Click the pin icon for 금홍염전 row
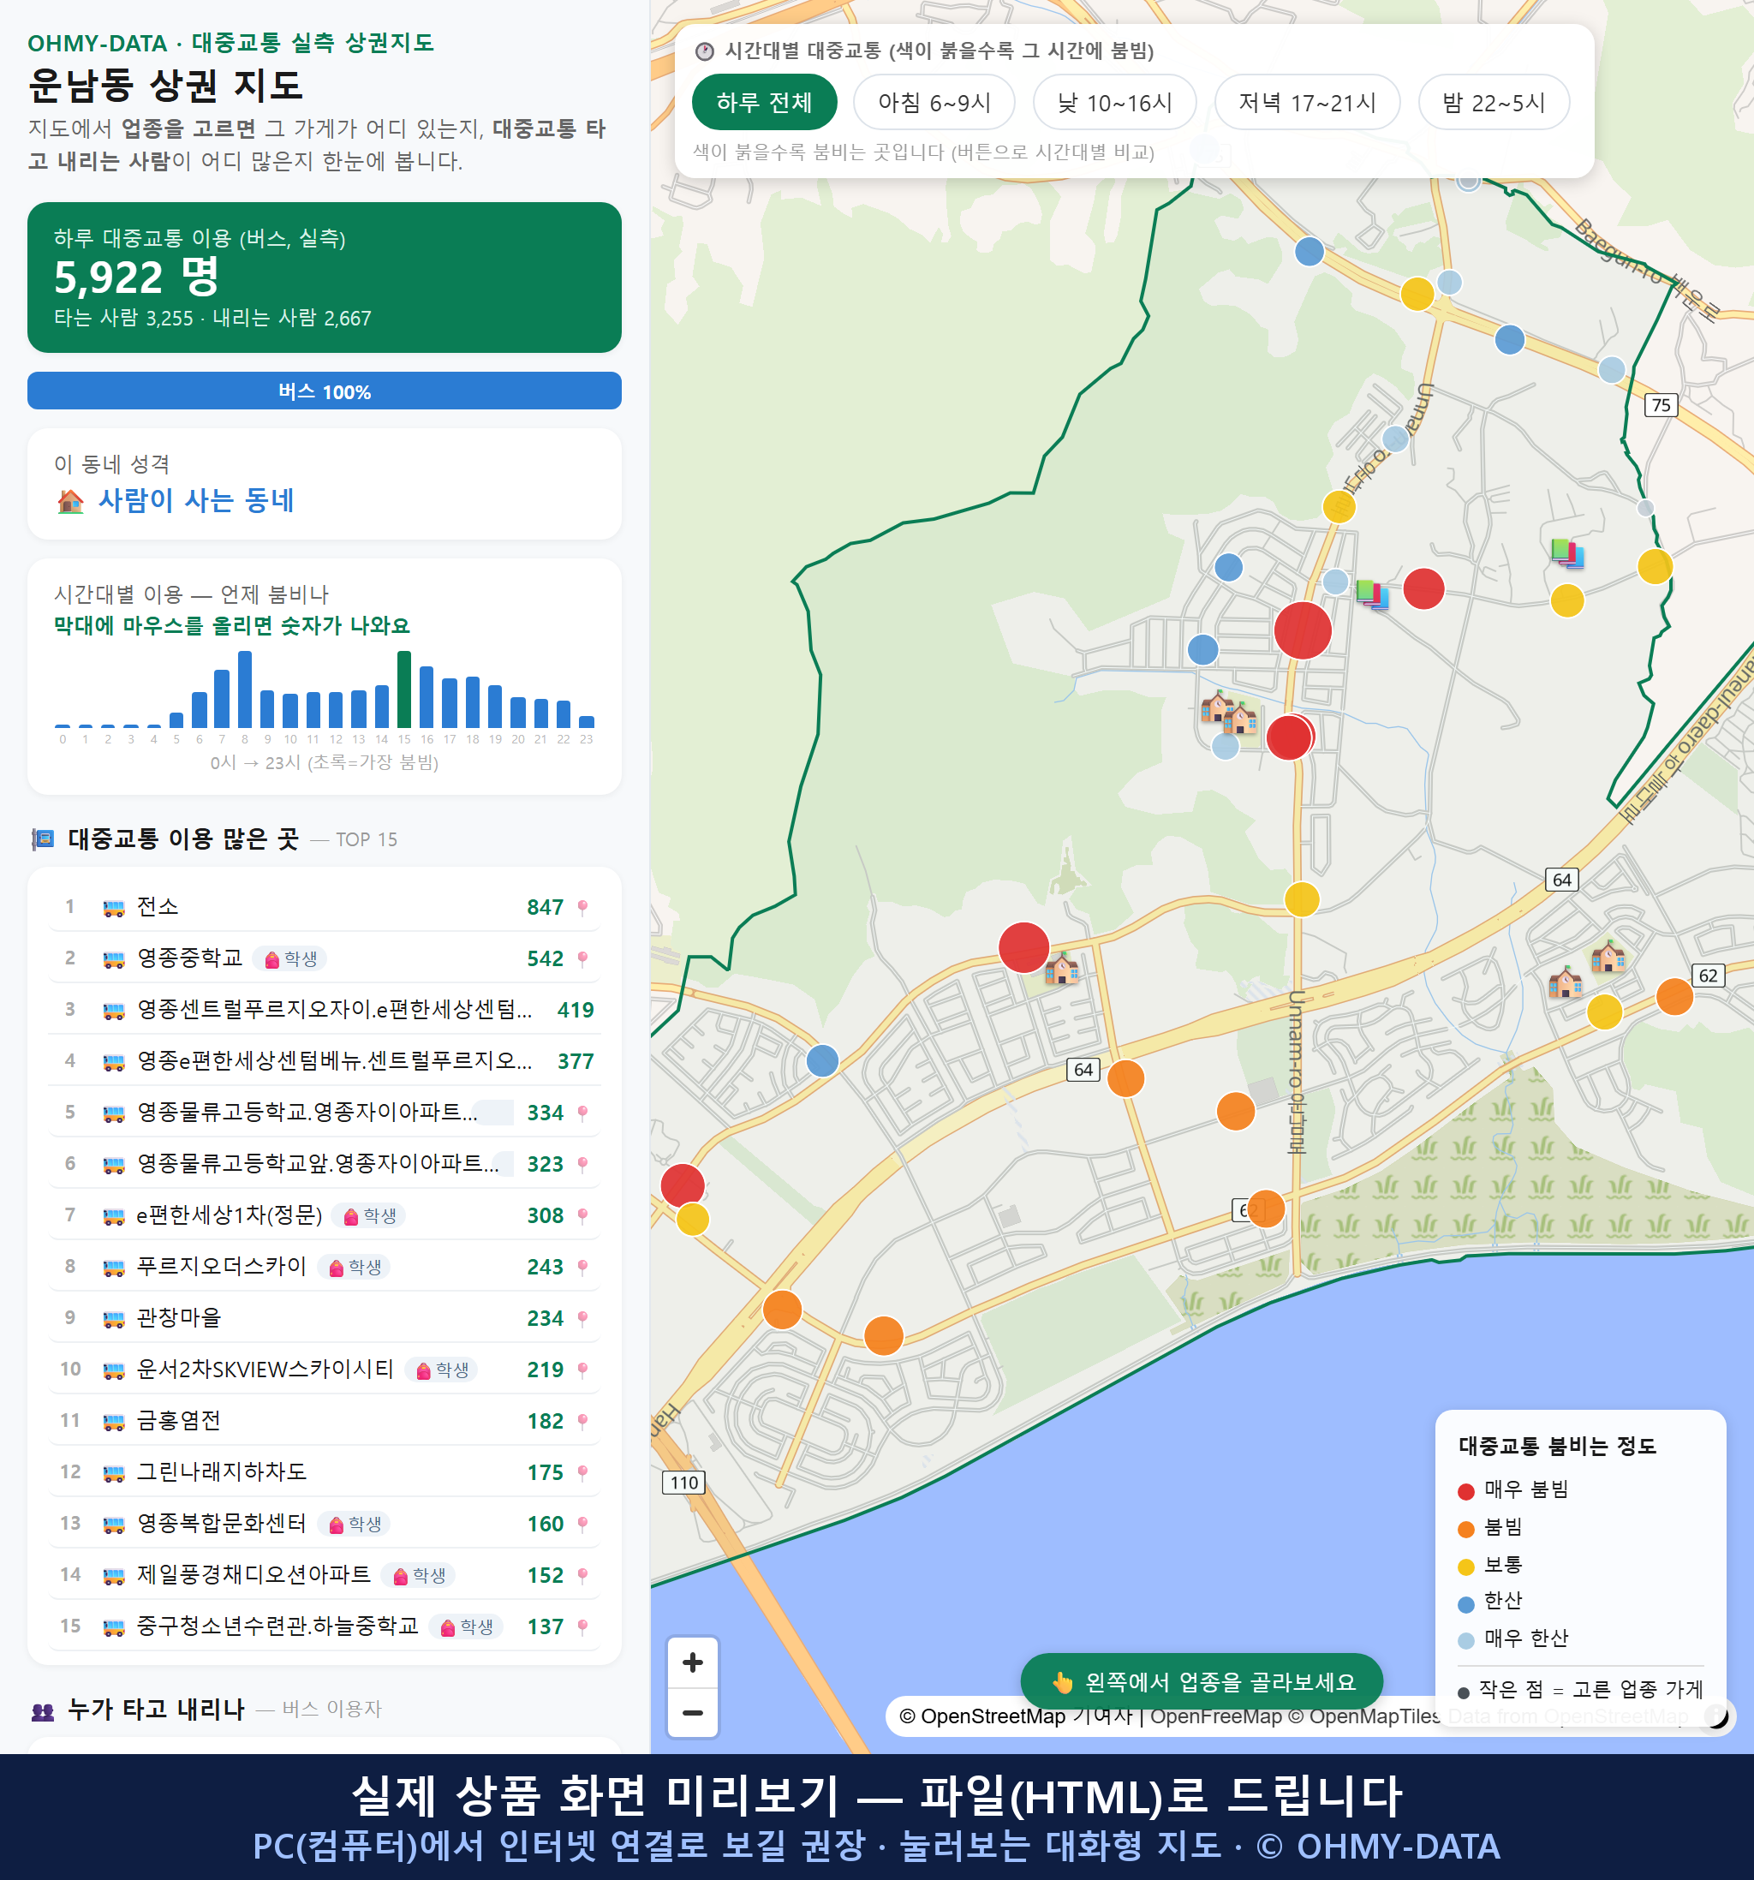 582,1420
